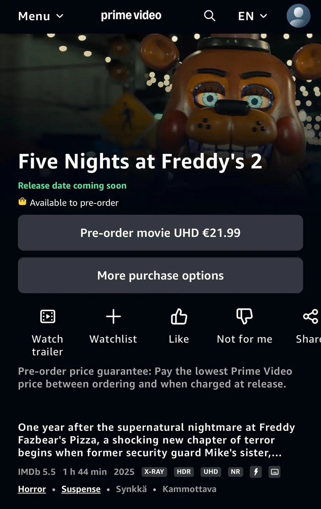The height and width of the screenshot is (509, 321).
Task: Click the X-RAY badge
Action: [154, 472]
